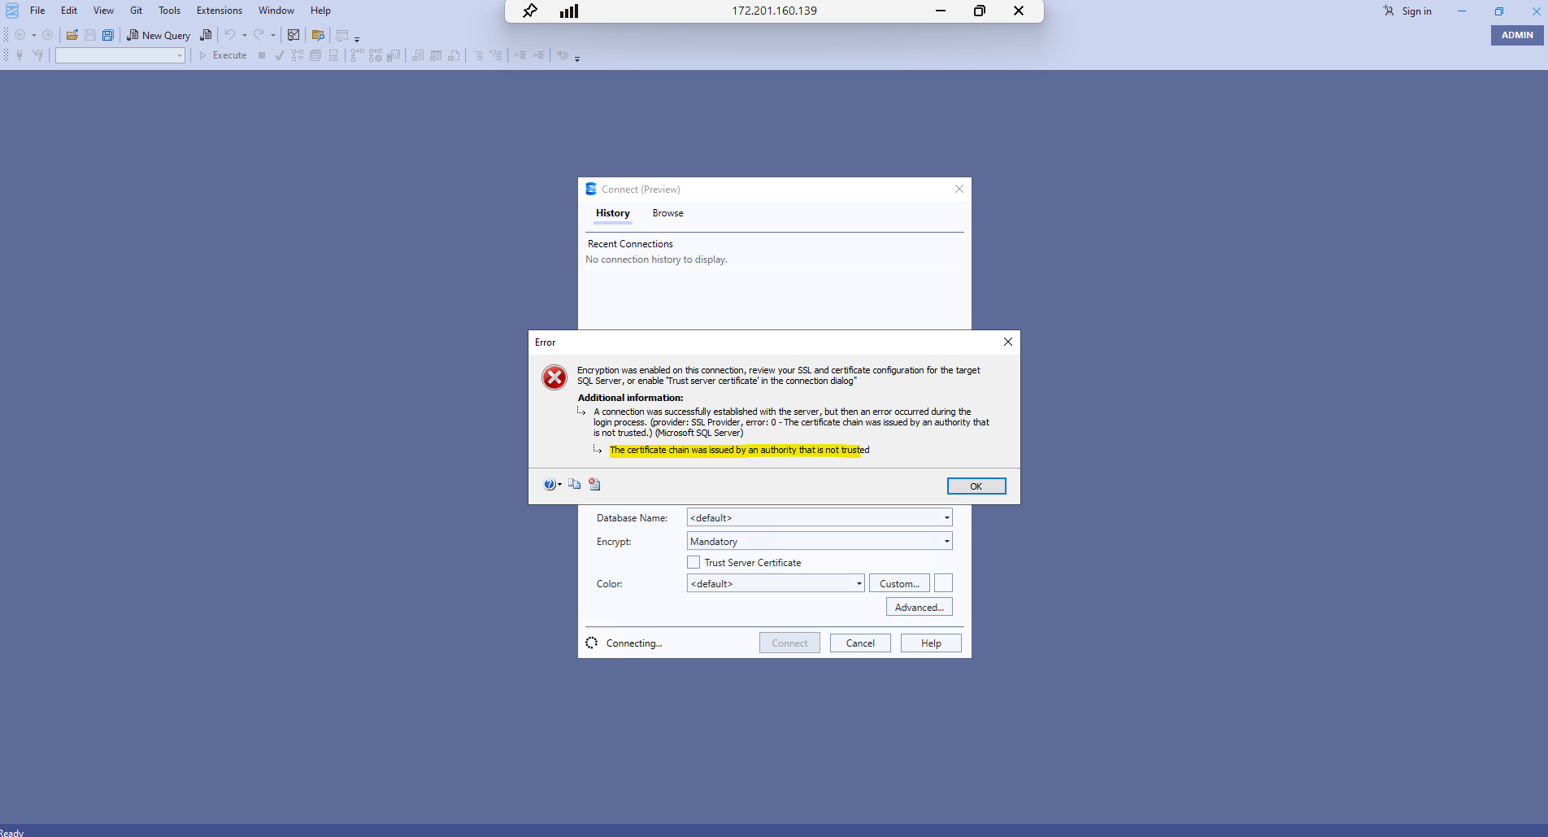
Task: Click the Display Estimated Execution Plan icon
Action: (298, 55)
